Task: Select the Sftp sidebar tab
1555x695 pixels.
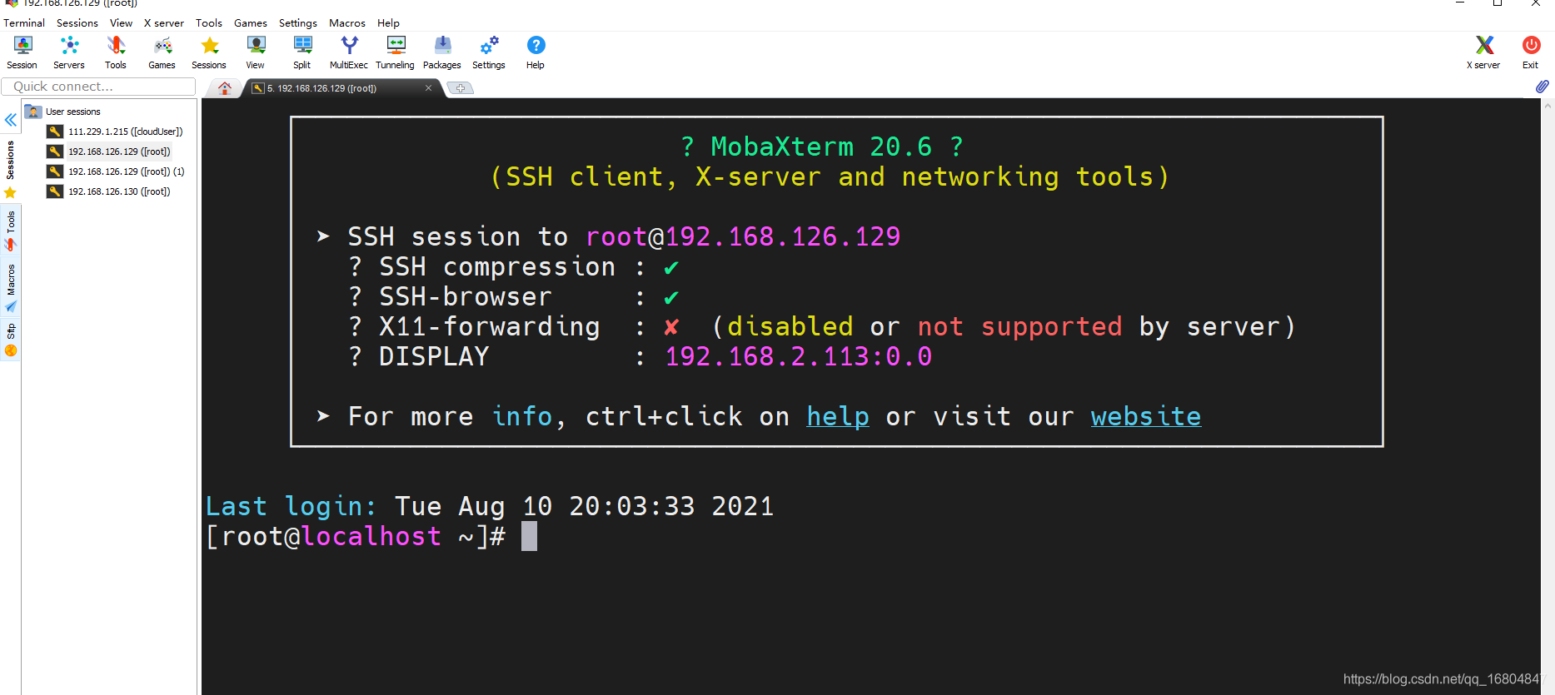Action: tap(10, 340)
